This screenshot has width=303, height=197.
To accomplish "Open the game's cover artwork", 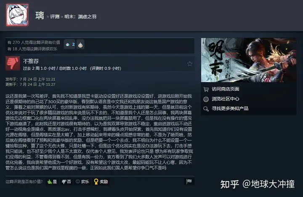I will [x=249, y=60].
